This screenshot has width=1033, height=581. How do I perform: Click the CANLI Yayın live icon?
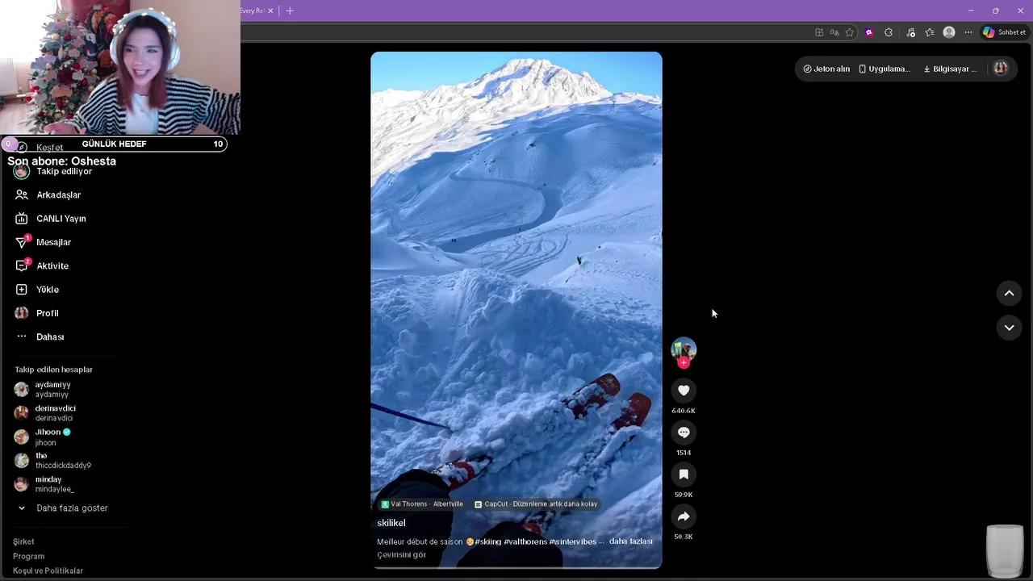click(x=22, y=219)
